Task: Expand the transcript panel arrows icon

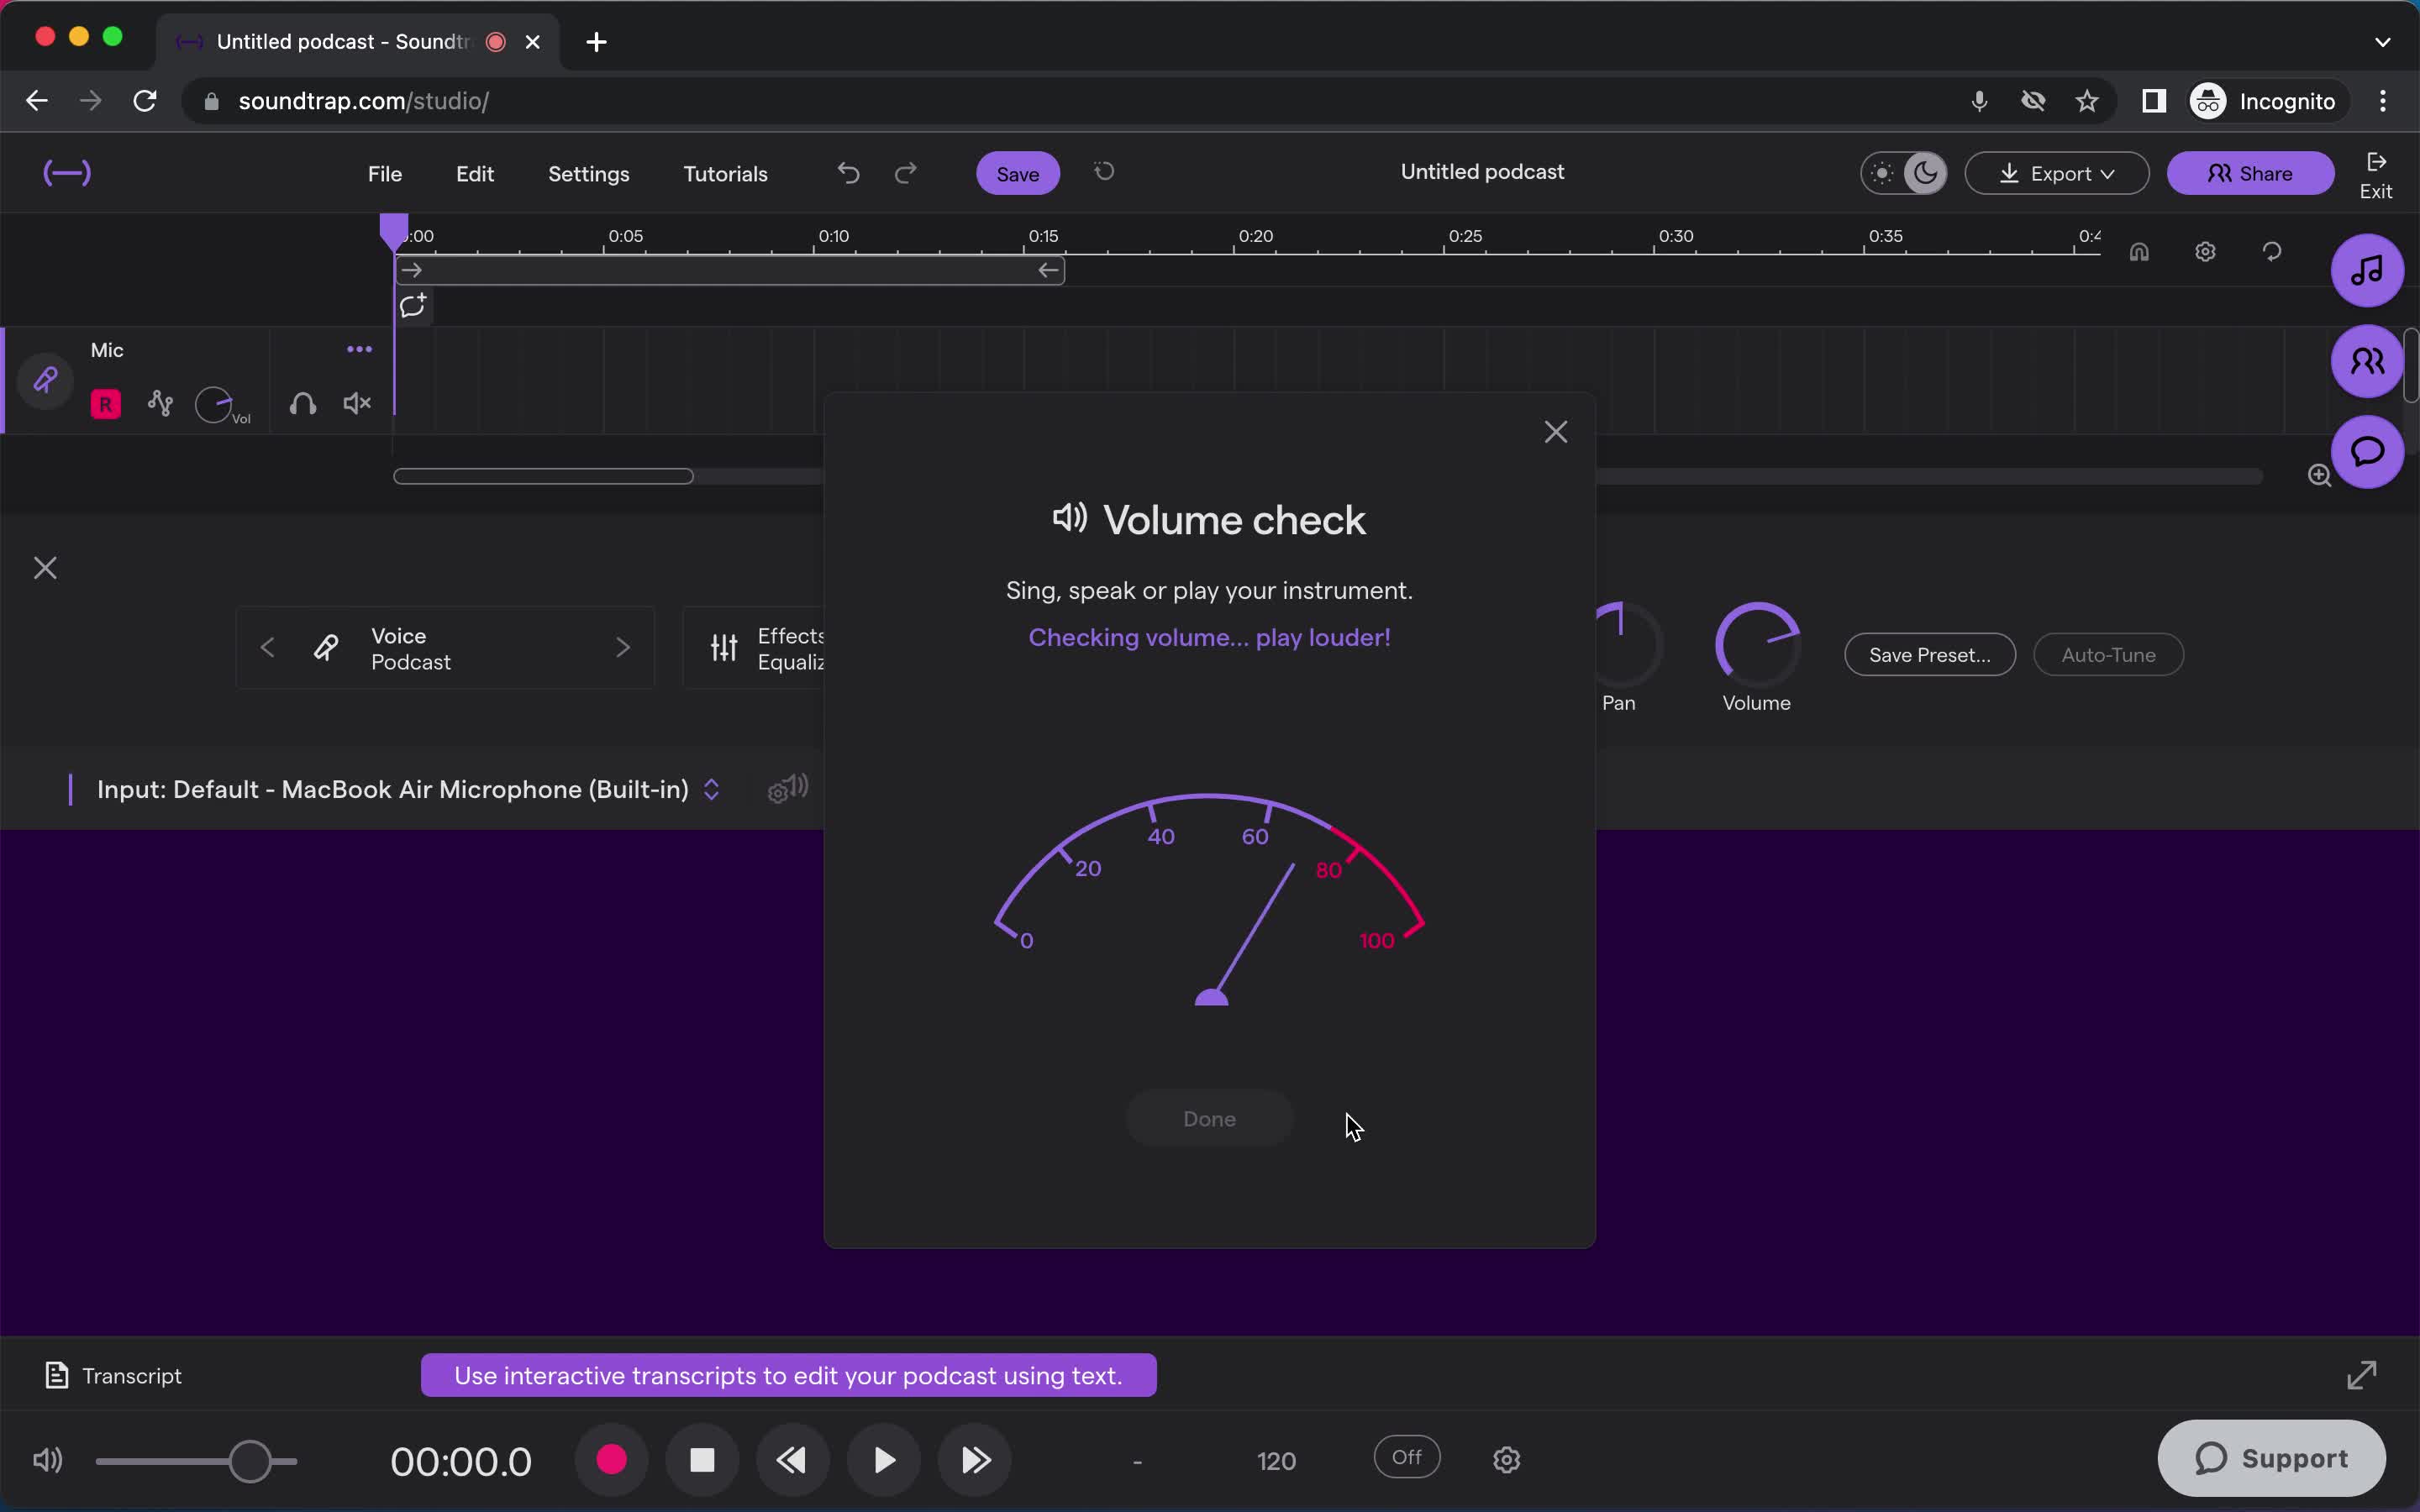Action: click(x=2361, y=1375)
